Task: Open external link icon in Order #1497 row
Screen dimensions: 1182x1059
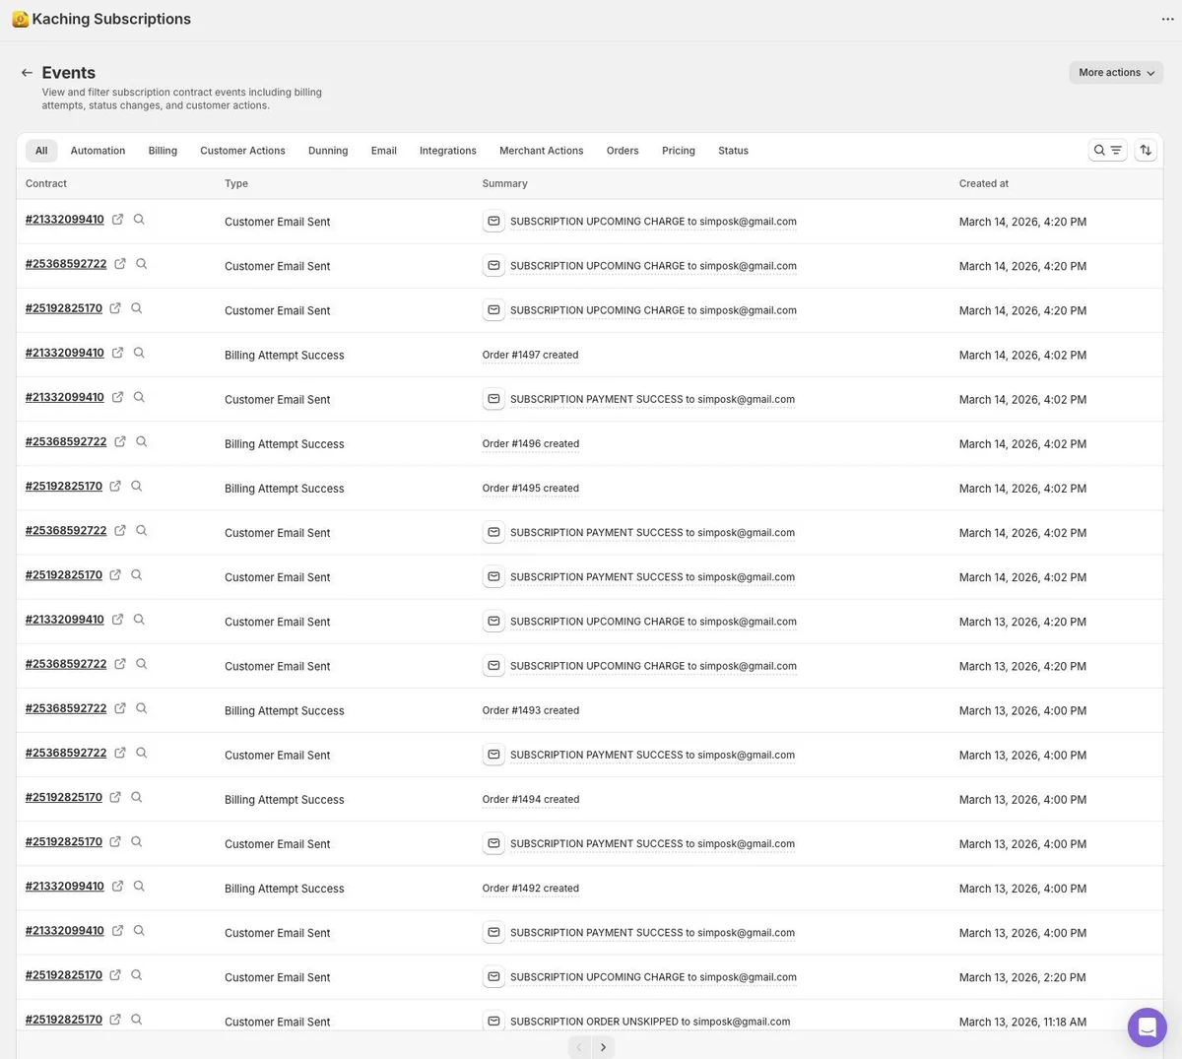Action: (x=117, y=353)
